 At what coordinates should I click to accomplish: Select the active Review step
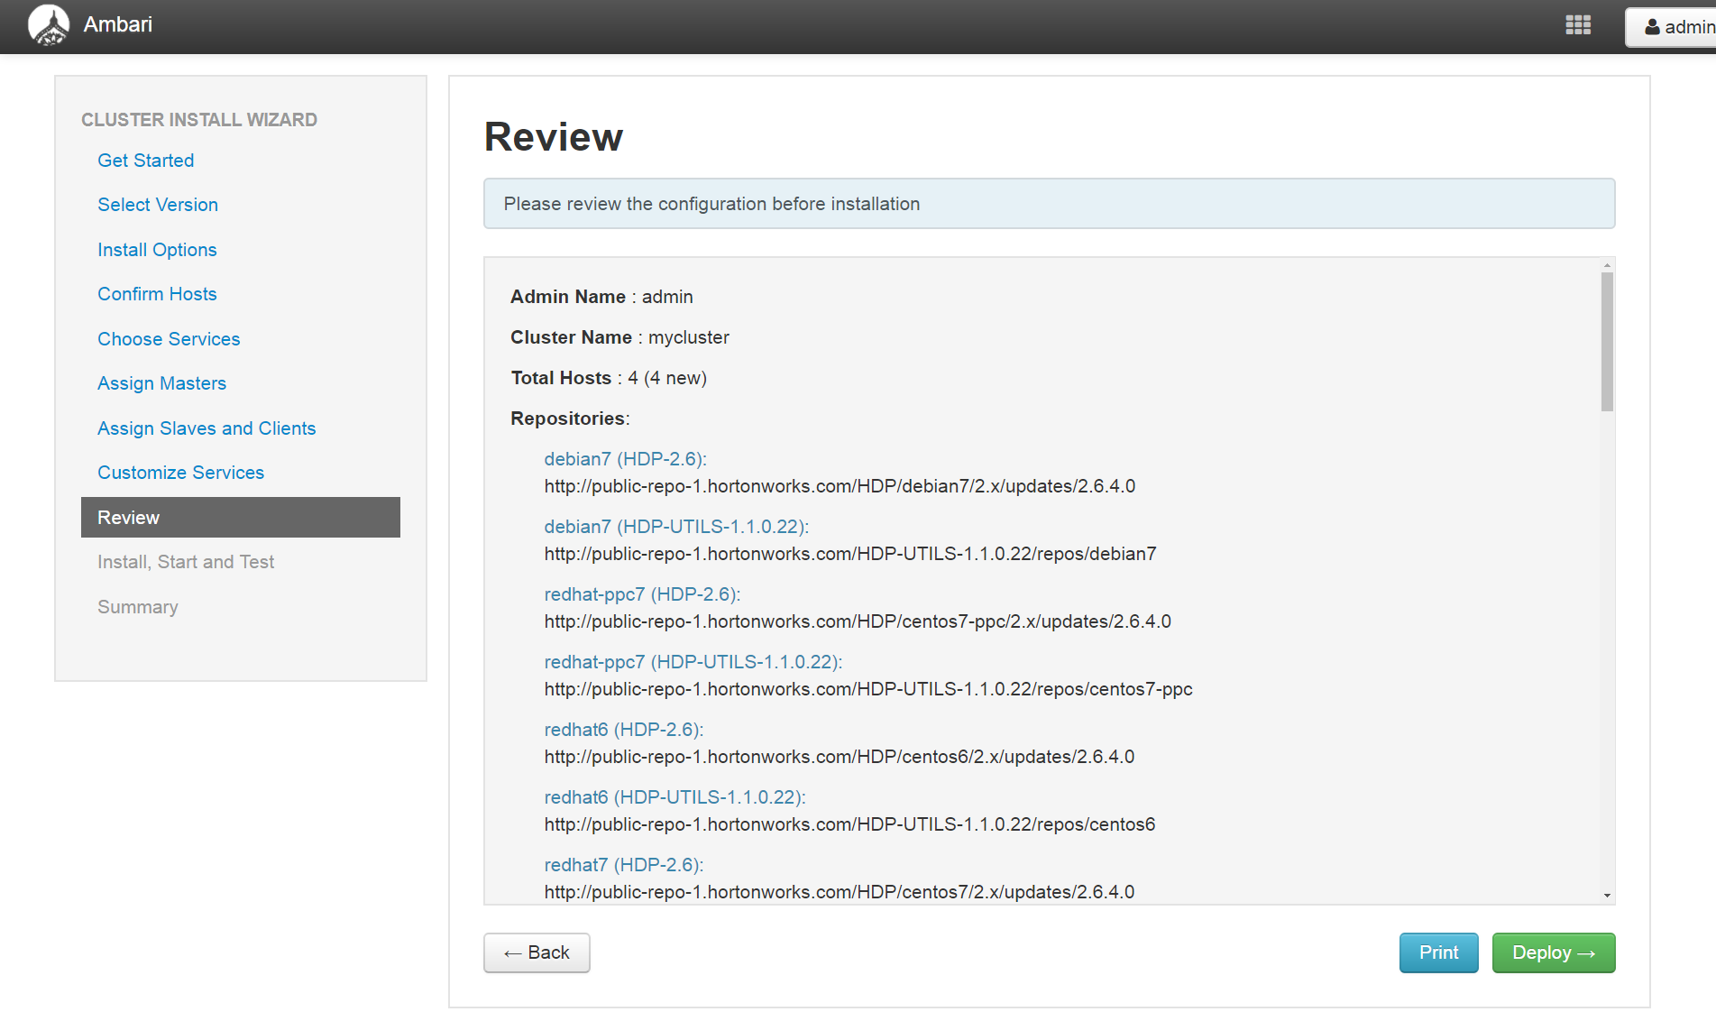(x=241, y=518)
